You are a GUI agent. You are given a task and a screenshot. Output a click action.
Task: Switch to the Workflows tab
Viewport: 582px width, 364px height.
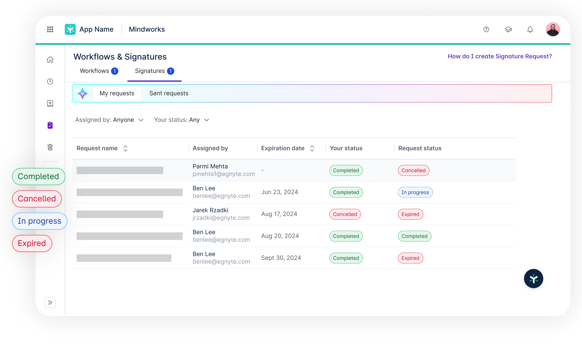pyautogui.click(x=99, y=71)
